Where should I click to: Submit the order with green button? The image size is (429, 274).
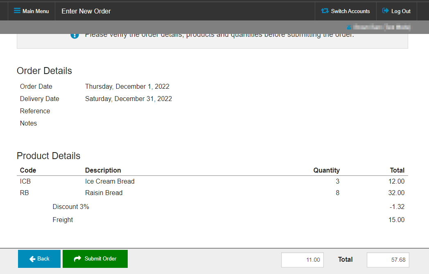pos(95,259)
